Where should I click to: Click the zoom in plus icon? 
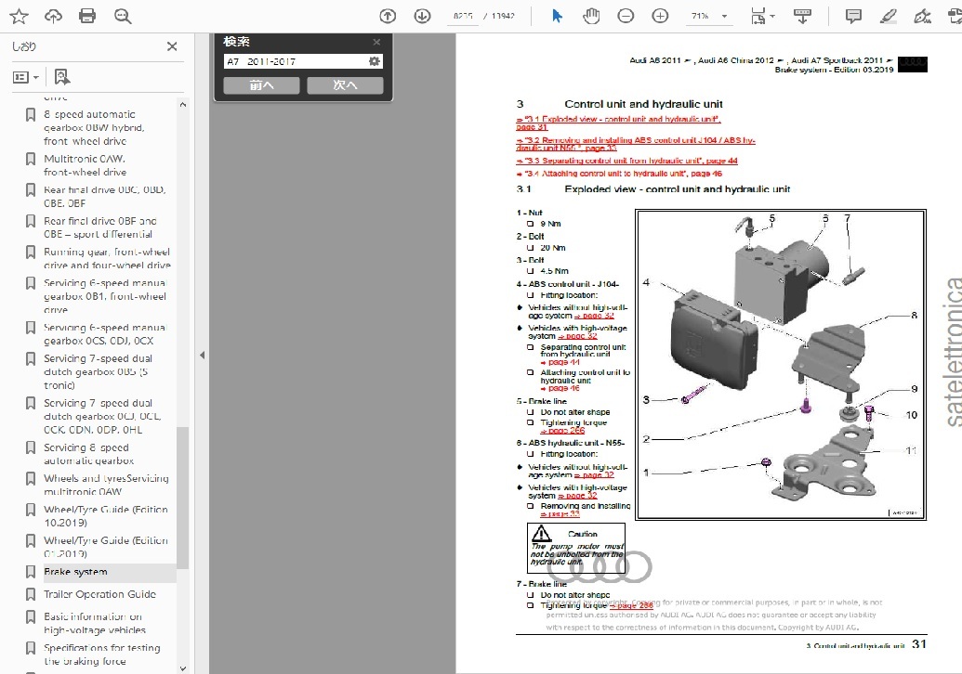660,16
